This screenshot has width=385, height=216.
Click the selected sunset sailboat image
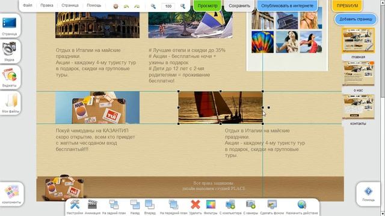point(221,107)
